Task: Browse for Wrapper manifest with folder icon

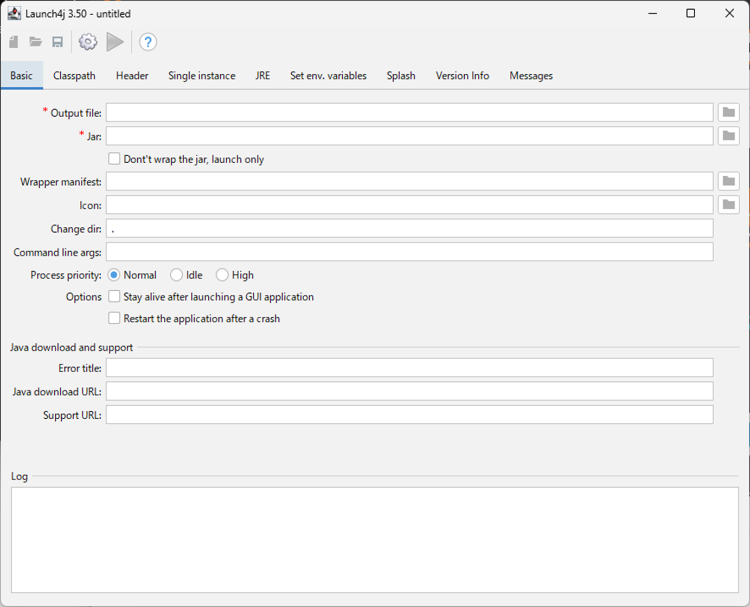Action: point(729,181)
